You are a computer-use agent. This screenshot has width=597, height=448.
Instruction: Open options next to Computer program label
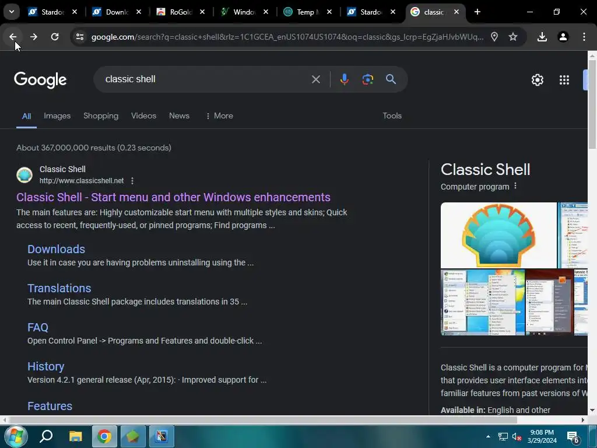coord(515,186)
